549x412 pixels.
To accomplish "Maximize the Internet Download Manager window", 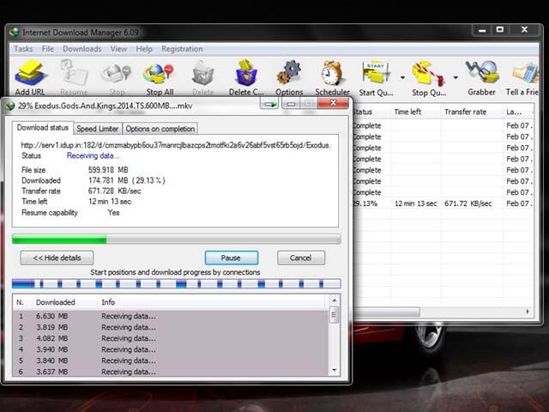I will click(500, 30).
